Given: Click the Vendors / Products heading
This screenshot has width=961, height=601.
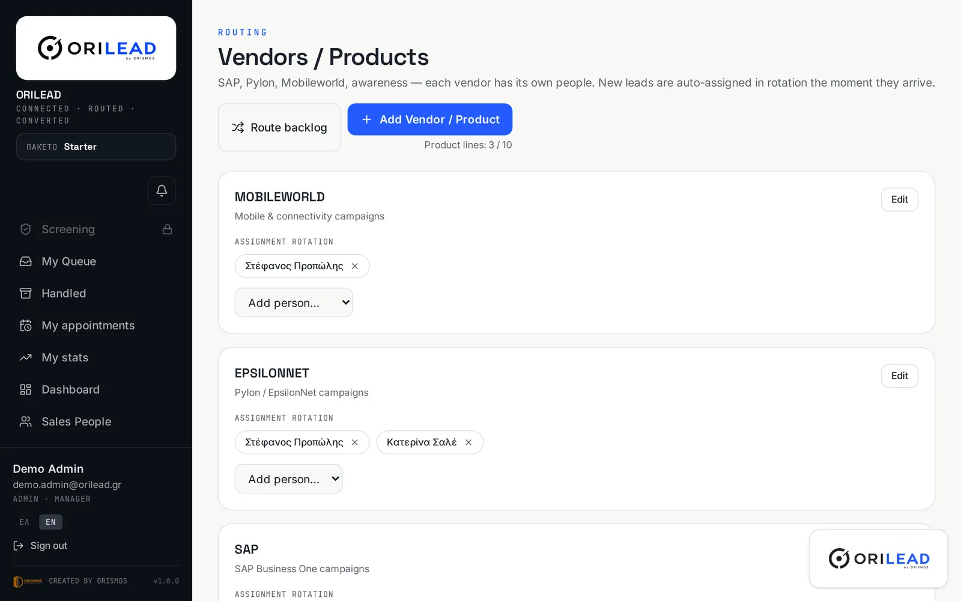Looking at the screenshot, I should click(323, 57).
